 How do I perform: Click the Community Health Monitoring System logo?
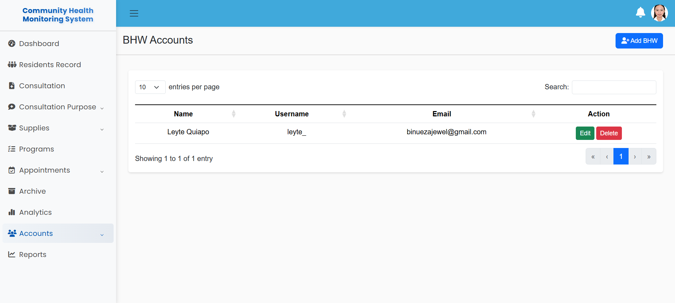pos(58,15)
